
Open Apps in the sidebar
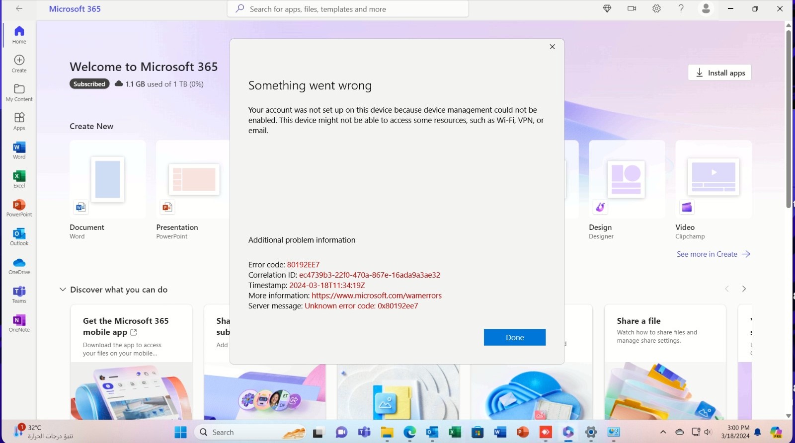(19, 121)
